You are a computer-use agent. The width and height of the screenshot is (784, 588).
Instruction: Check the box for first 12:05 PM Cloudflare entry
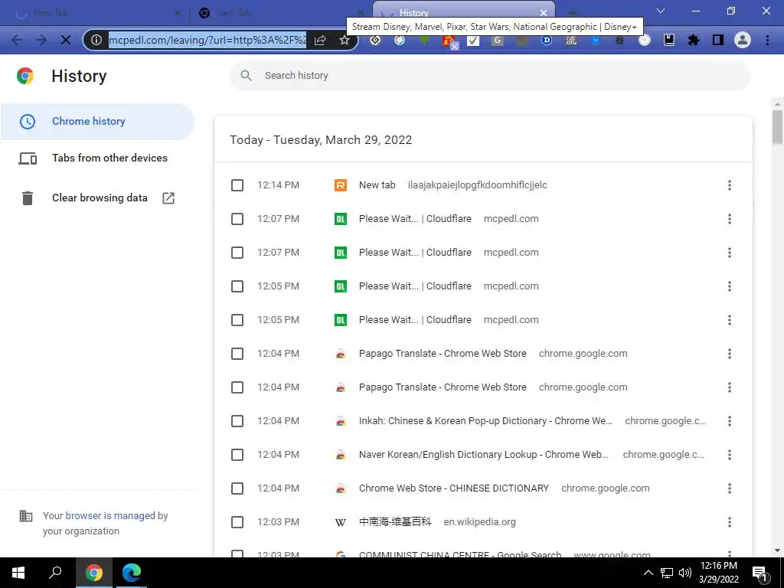click(237, 286)
